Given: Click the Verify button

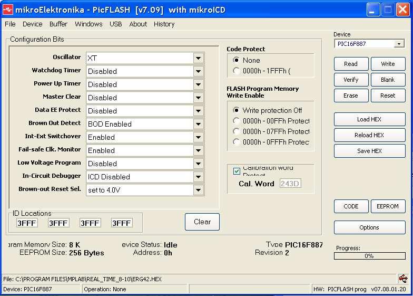Looking at the screenshot, I should (x=351, y=80).
